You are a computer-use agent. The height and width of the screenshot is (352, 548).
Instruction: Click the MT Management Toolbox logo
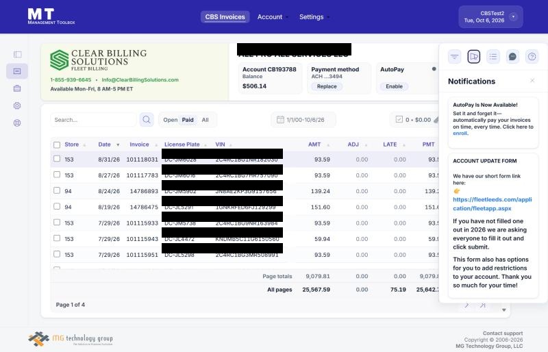[x=51, y=16]
